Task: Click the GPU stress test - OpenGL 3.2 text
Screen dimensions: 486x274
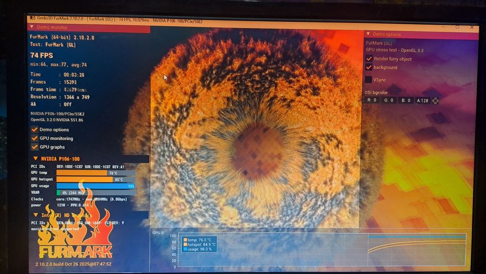Action: pos(394,50)
